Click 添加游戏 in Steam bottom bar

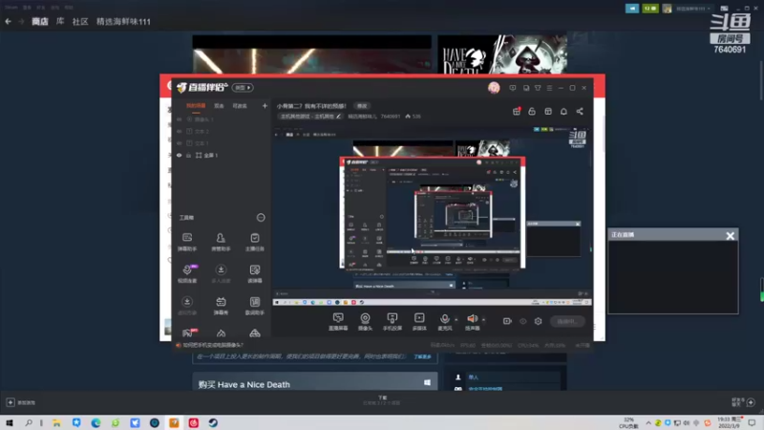pos(21,402)
